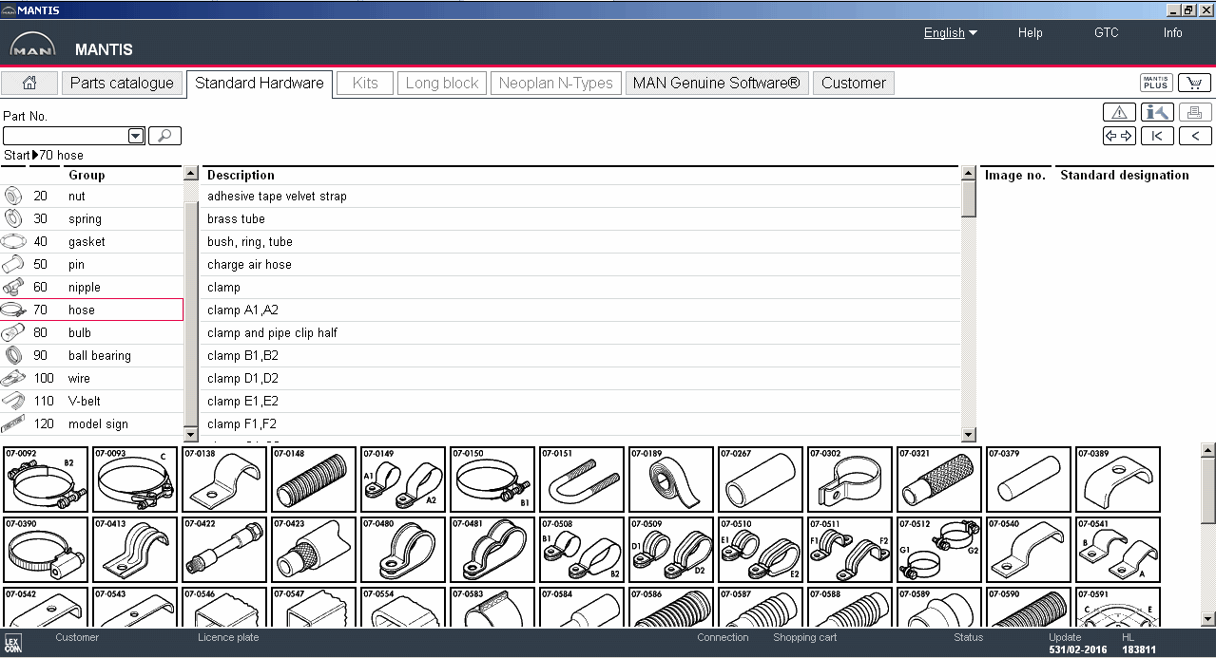Click the left-right arrows navigation button

(x=1119, y=136)
